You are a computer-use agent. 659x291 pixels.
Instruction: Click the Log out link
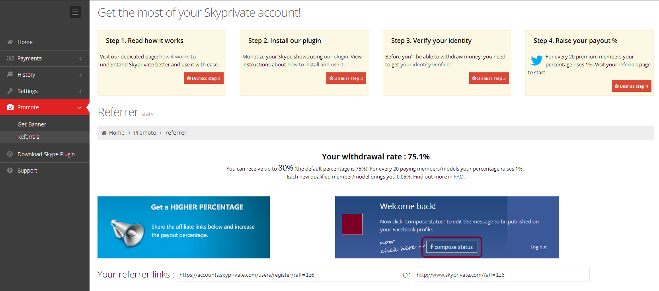point(538,247)
